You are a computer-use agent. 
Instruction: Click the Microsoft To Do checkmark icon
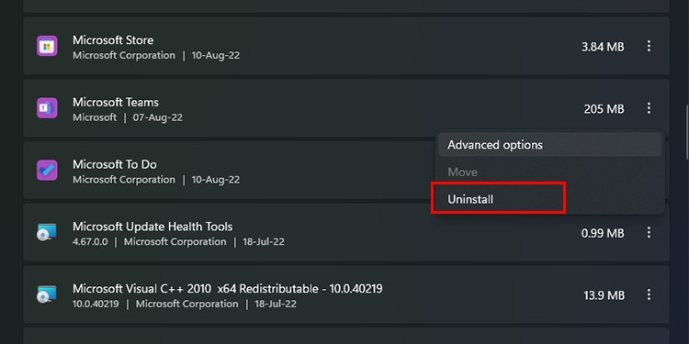tap(47, 171)
